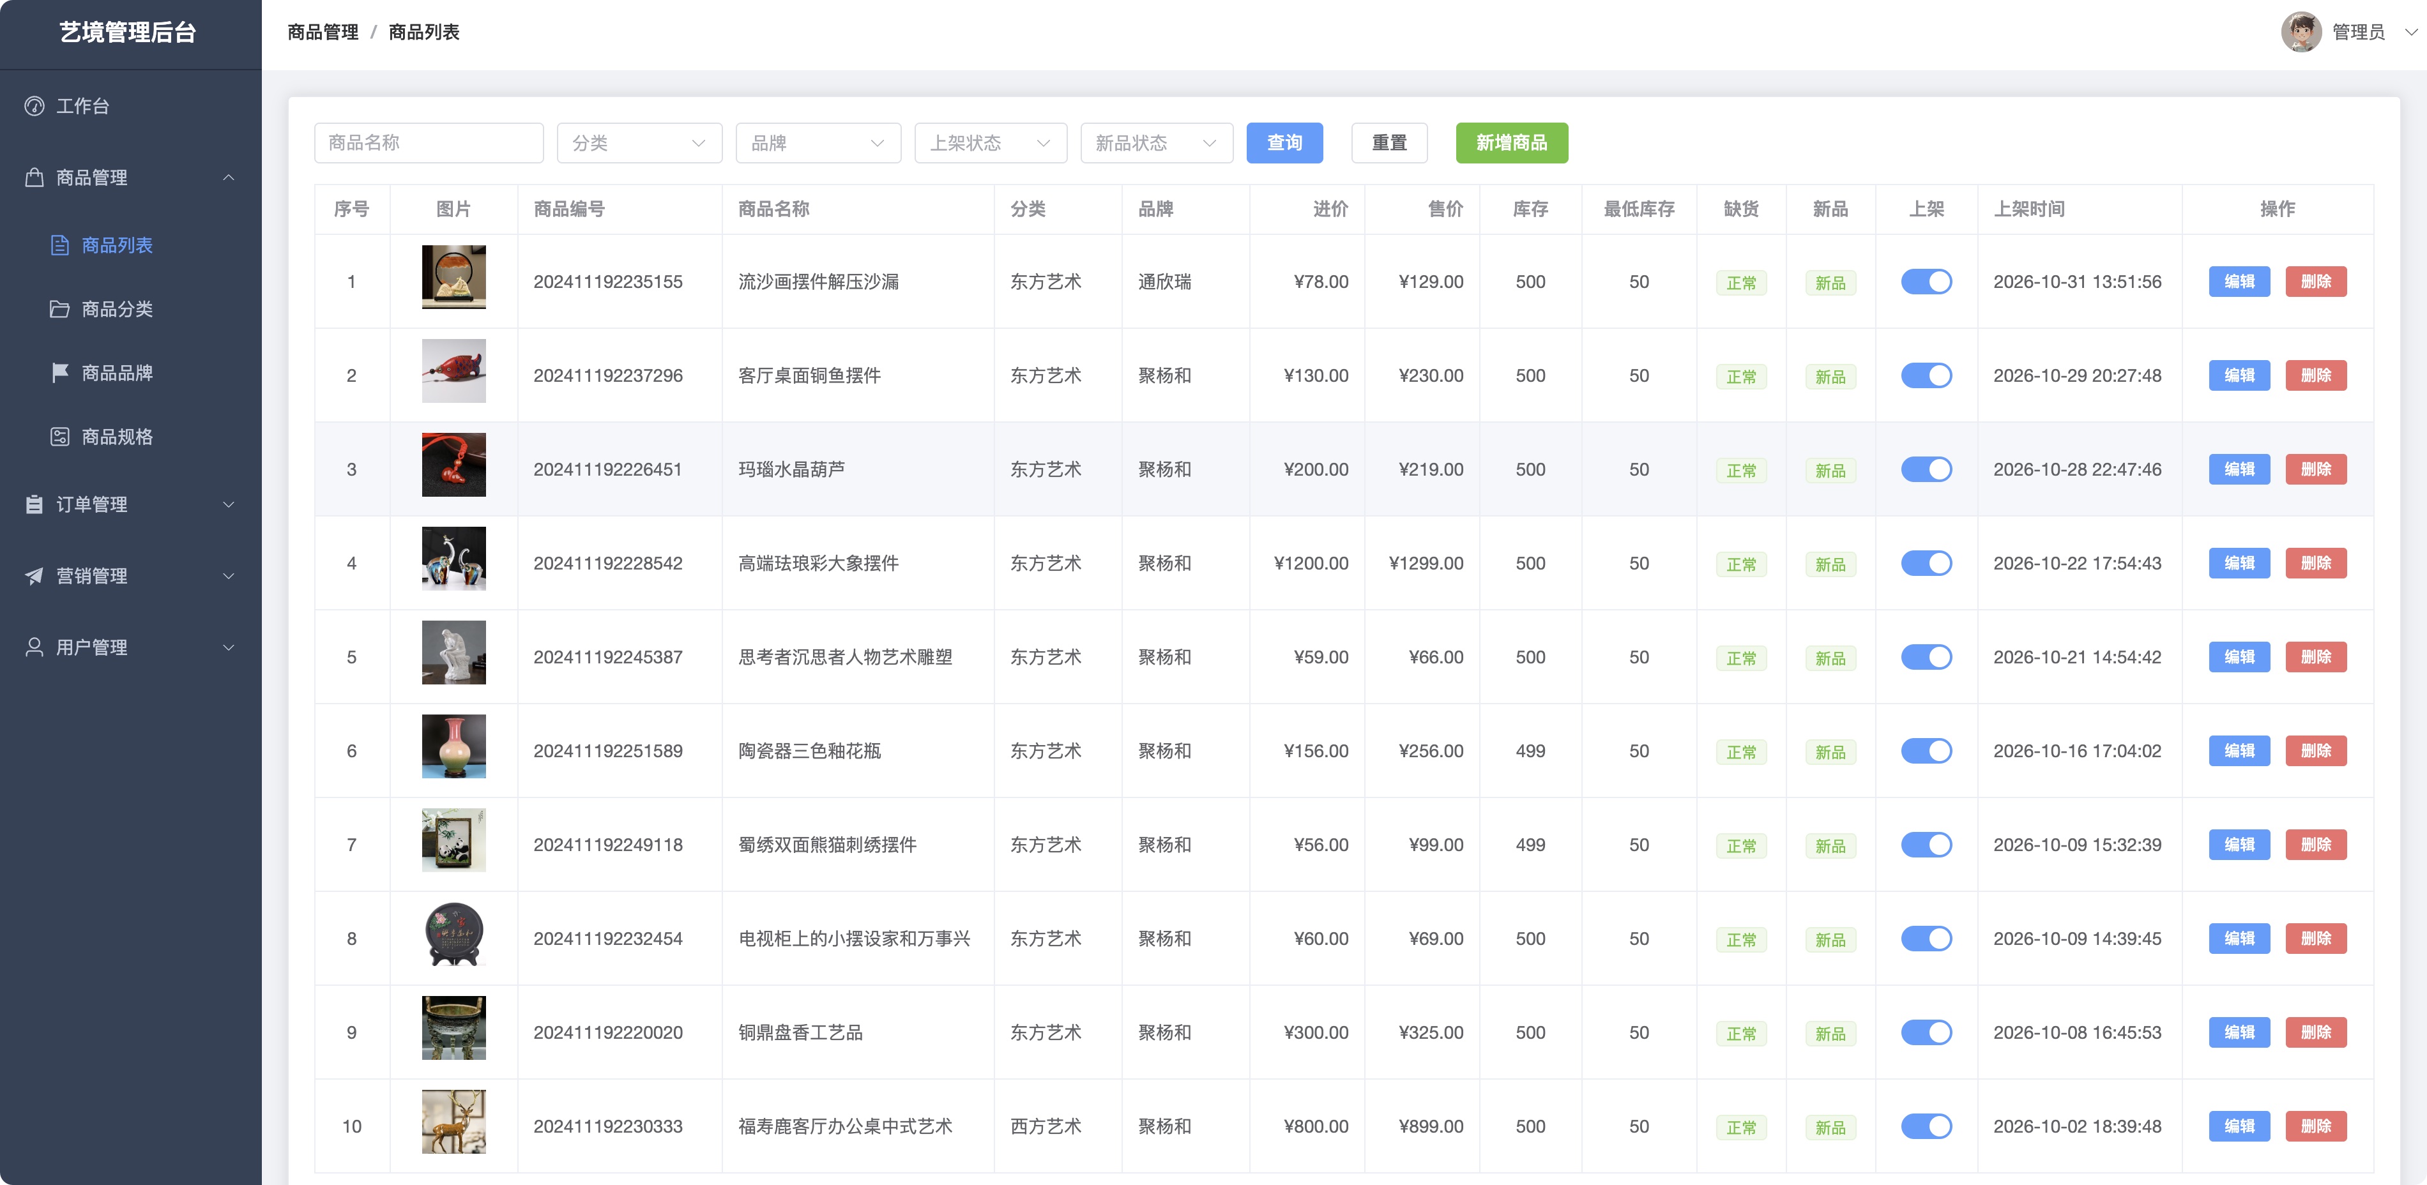The height and width of the screenshot is (1185, 2427).
Task: Expand the 订单管理 menu chevron
Action: 228,505
